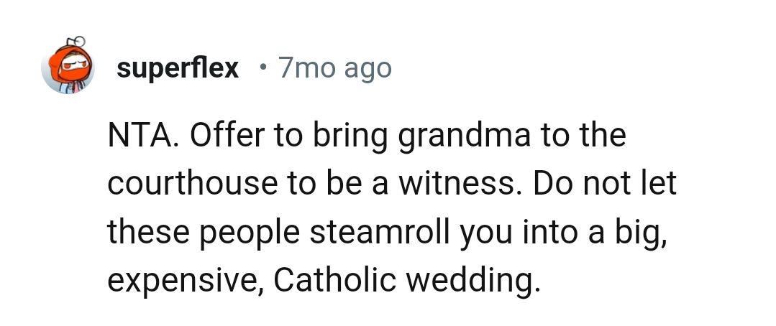The image size is (776, 326).
Task: Click the dot separator before the timestamp
Action: [x=263, y=67]
